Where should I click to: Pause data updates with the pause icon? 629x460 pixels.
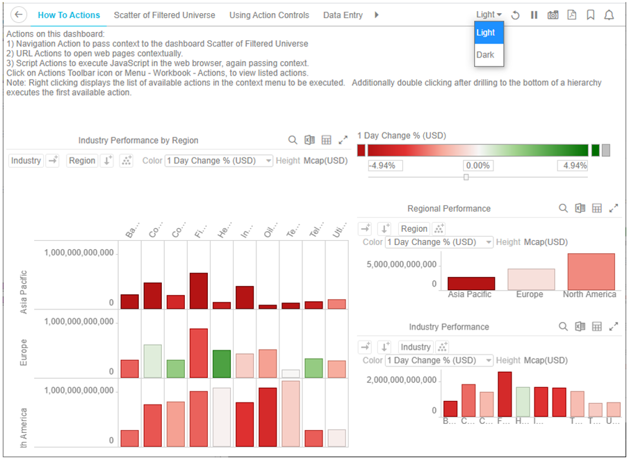click(532, 15)
